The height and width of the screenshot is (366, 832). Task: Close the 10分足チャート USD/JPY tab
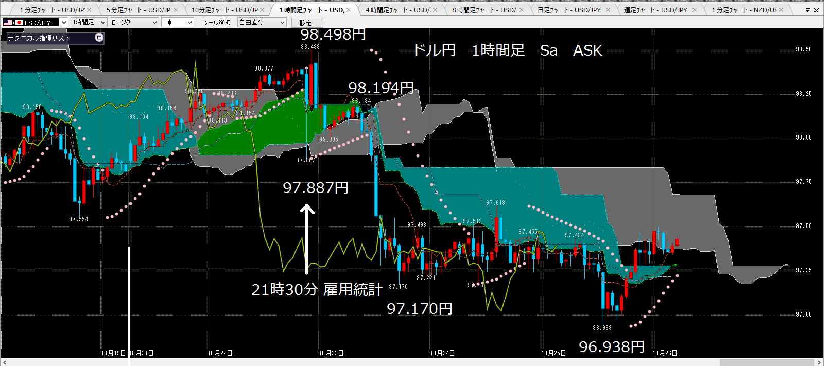point(262,10)
